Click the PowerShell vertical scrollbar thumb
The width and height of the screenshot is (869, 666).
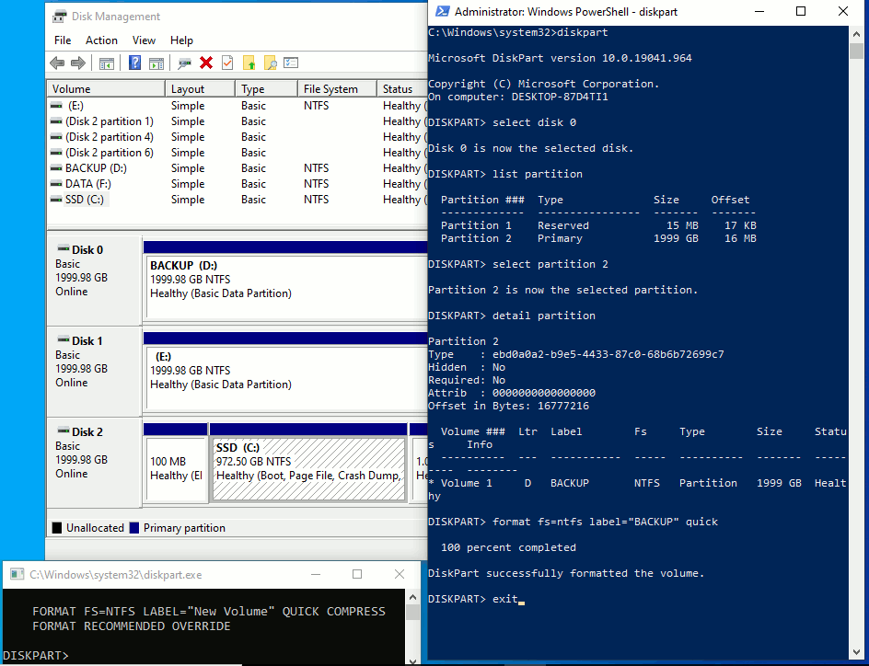click(x=857, y=51)
